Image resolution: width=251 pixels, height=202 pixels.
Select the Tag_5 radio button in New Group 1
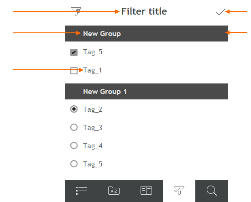[x=74, y=164]
